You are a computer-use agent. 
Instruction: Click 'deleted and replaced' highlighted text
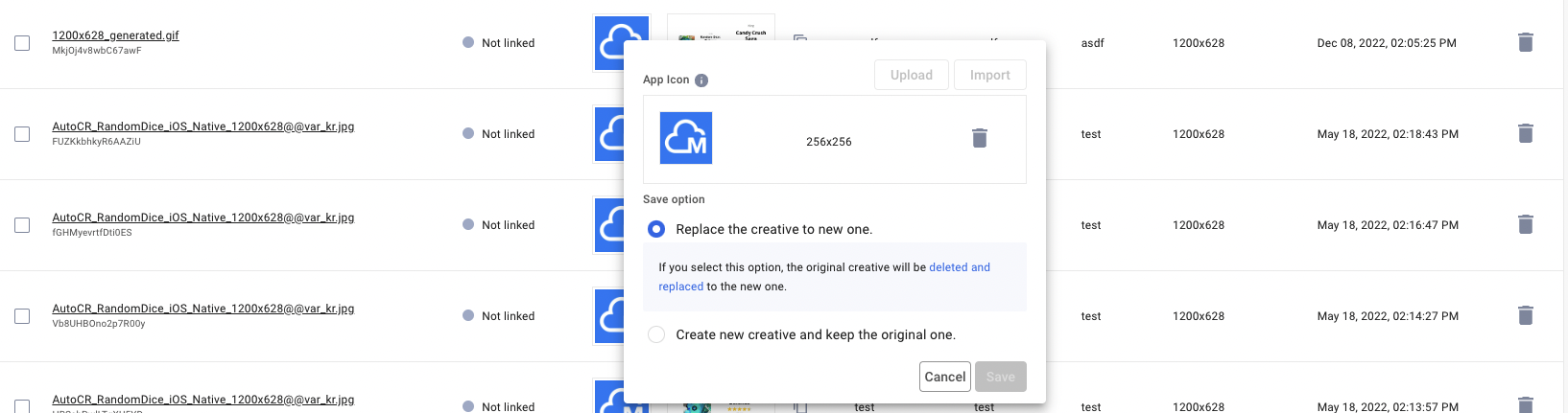[960, 267]
